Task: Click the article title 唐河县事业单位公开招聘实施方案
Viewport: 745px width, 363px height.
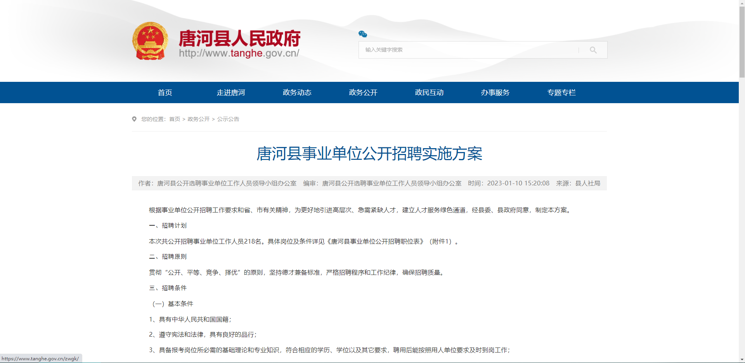Action: (x=369, y=154)
